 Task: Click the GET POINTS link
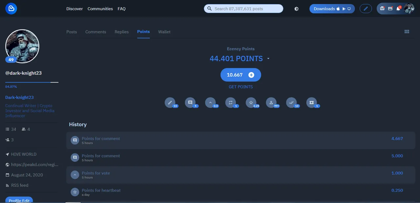[x=241, y=87]
